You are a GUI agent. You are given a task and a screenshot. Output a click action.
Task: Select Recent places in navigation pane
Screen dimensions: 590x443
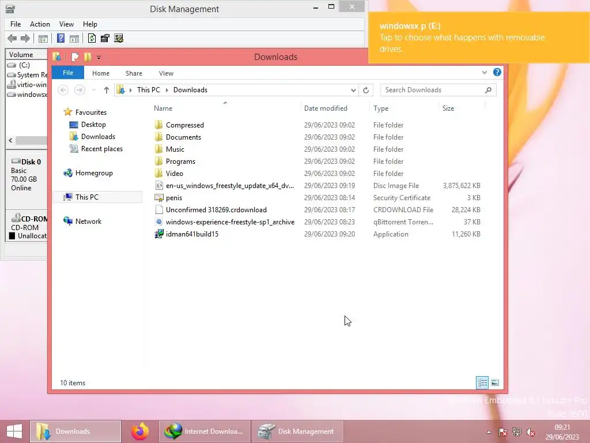click(101, 149)
